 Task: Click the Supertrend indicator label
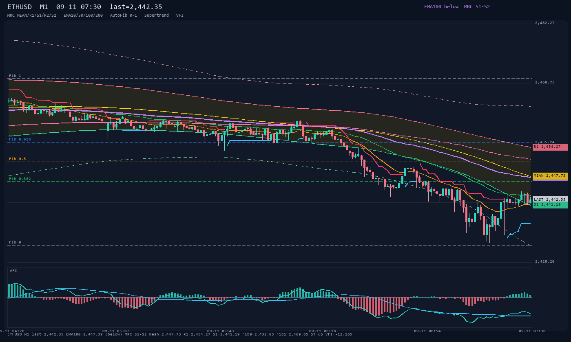[x=157, y=15]
